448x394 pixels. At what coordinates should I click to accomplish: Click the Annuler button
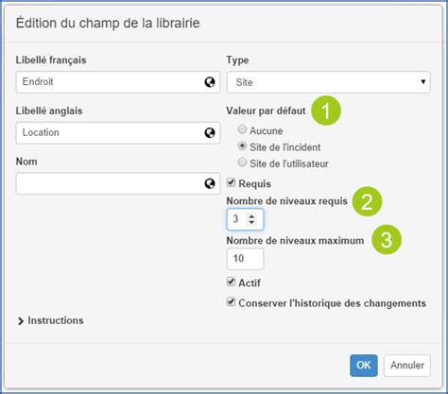pos(407,366)
